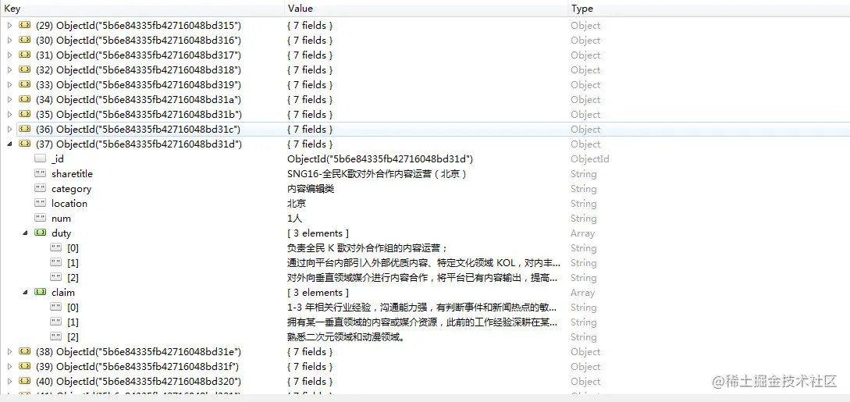Click the Type column header
Image resolution: width=850 pixels, height=402 pixels.
(709, 8)
